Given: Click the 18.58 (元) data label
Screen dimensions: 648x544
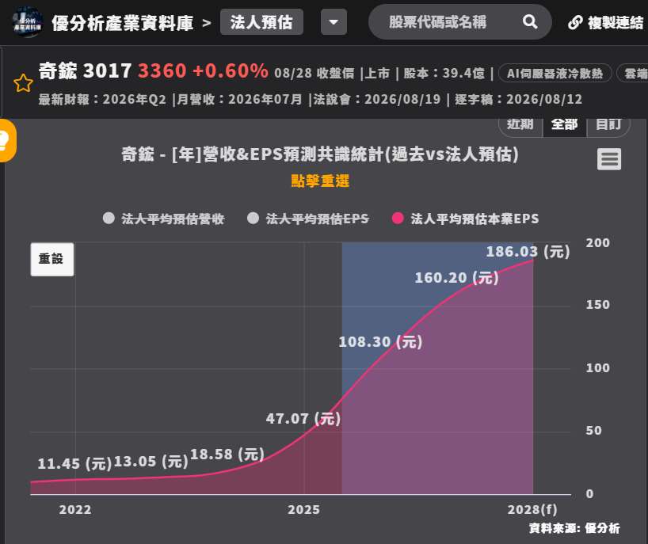Looking at the screenshot, I should tap(227, 455).
